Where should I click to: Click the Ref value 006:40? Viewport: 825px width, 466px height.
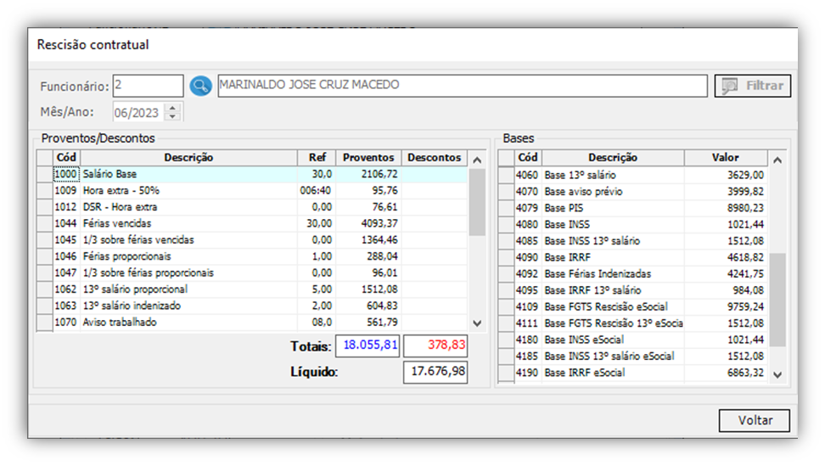point(316,190)
